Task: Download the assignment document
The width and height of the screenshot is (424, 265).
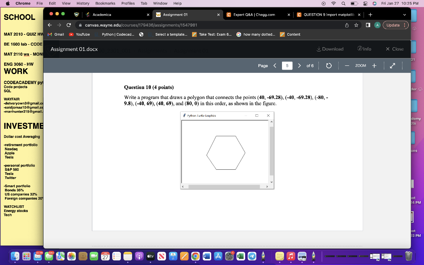Action: [x=330, y=48]
